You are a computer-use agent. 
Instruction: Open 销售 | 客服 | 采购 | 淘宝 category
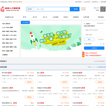[x=9, y=32]
